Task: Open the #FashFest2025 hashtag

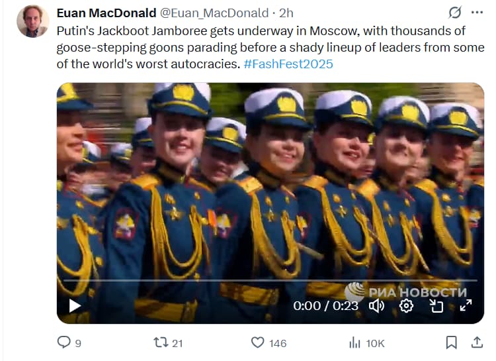Action: (288, 64)
